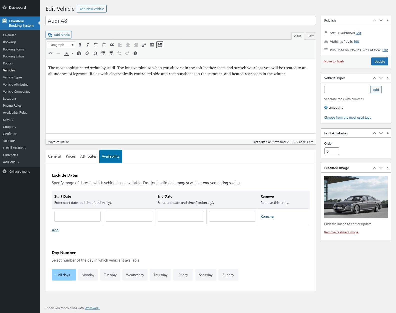Viewport: 396px width, 313px height.
Task: Toggle bold formatting in the editor
Action: click(x=80, y=45)
